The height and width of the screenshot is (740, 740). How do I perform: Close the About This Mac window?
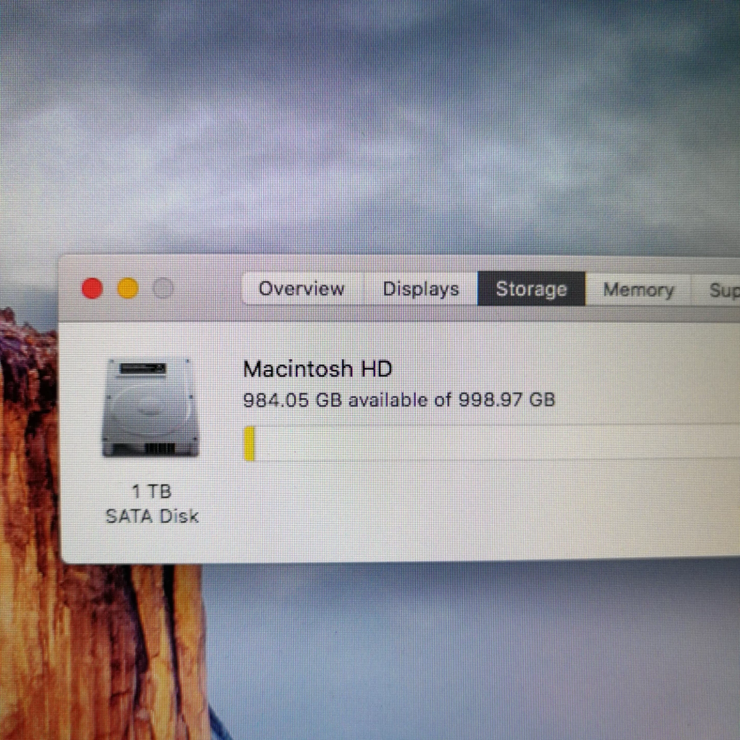coord(92,289)
